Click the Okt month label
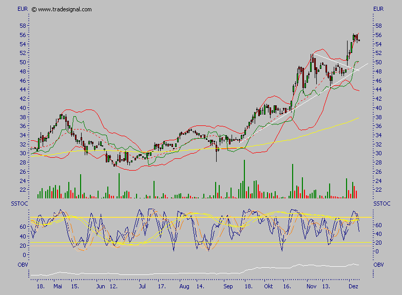 [269, 286]
